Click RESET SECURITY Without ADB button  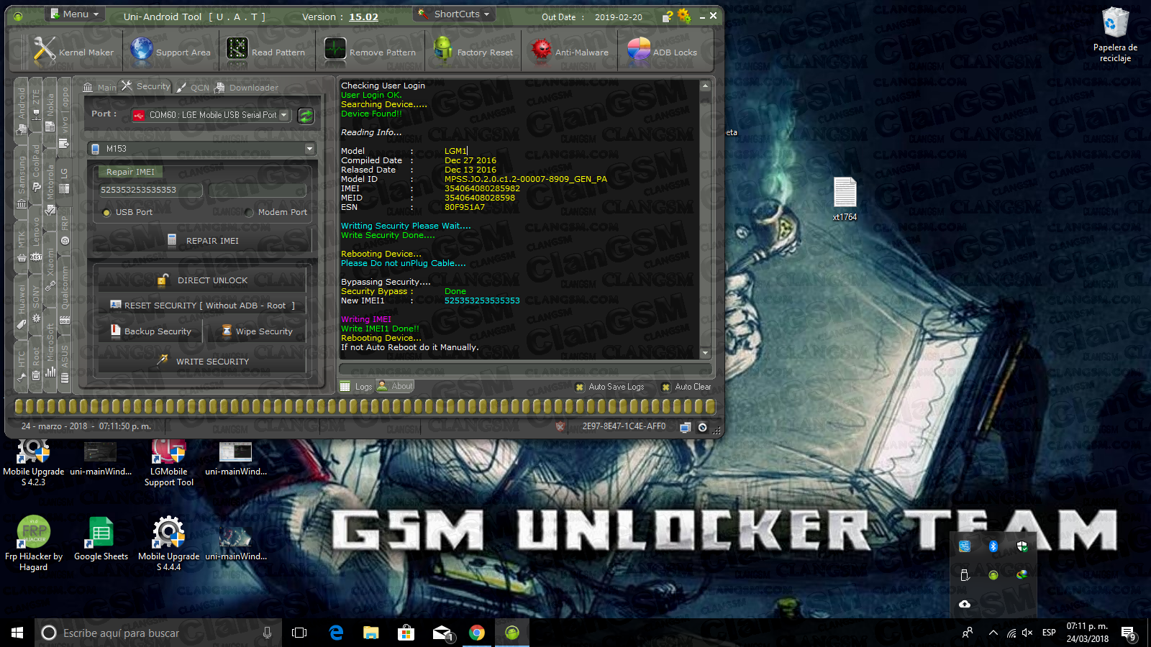tap(201, 306)
